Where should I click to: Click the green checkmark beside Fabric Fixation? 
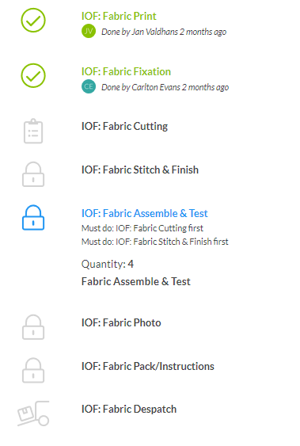33,75
